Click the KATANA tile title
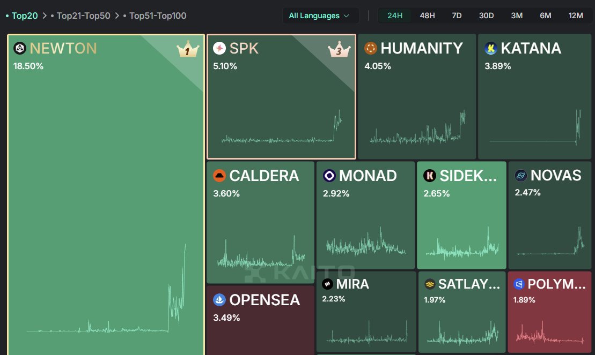 pyautogui.click(x=531, y=48)
